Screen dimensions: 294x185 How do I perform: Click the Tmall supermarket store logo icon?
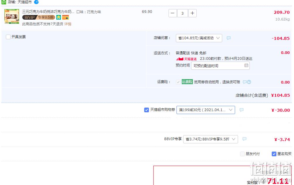point(4,2)
